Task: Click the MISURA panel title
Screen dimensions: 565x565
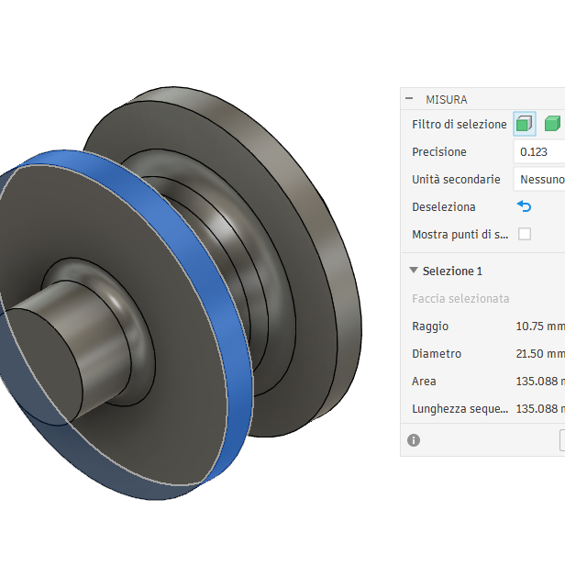Action: click(x=447, y=99)
